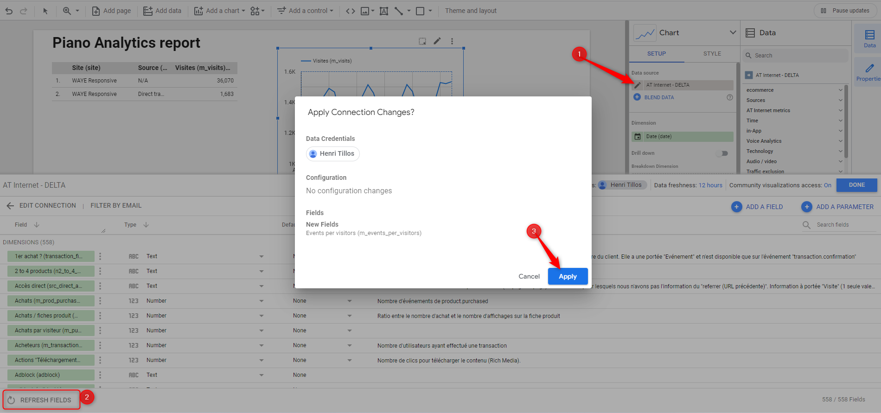Open the Add a chart menu
Image resolution: width=881 pixels, height=413 pixels.
click(x=219, y=11)
